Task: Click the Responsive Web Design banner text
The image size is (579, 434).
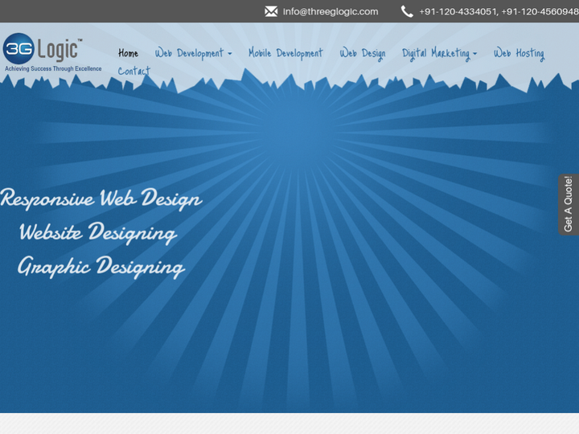Action: click(x=101, y=199)
